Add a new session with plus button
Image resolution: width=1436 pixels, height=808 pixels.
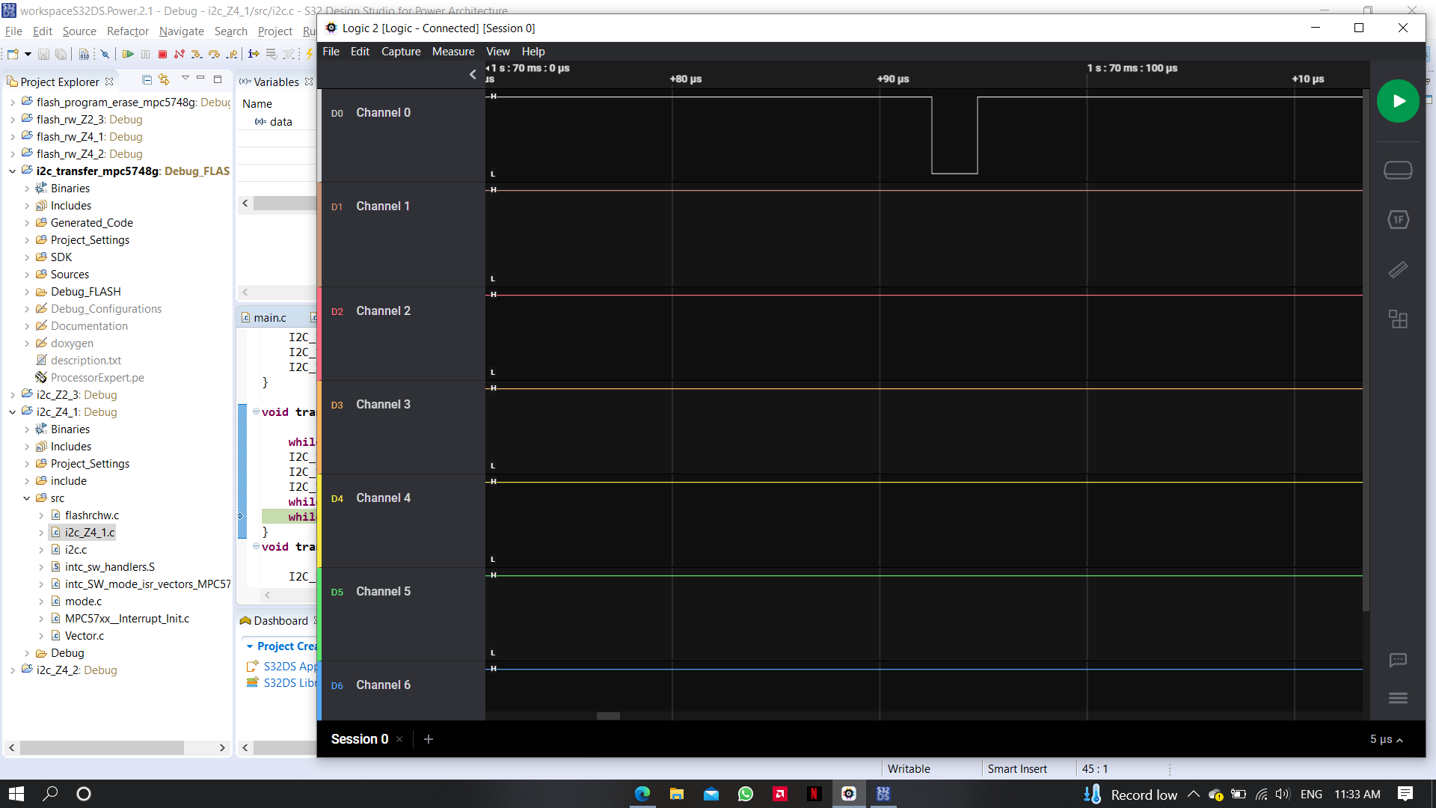(429, 739)
